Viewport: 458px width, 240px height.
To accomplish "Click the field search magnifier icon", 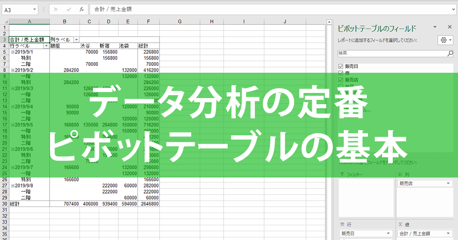I will click(x=451, y=53).
